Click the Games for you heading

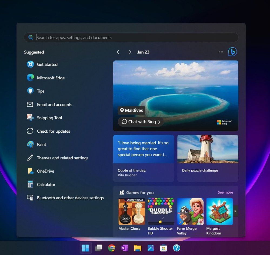(140, 193)
